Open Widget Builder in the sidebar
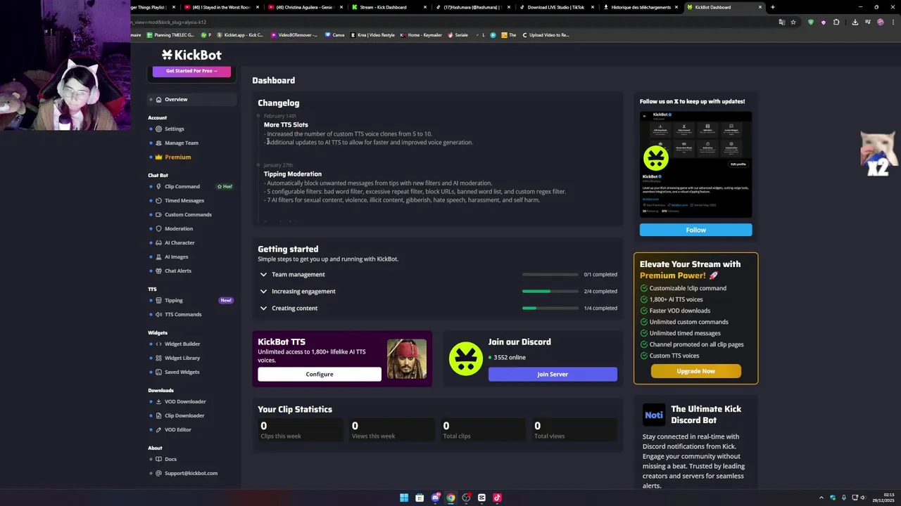The height and width of the screenshot is (506, 901). click(x=182, y=344)
